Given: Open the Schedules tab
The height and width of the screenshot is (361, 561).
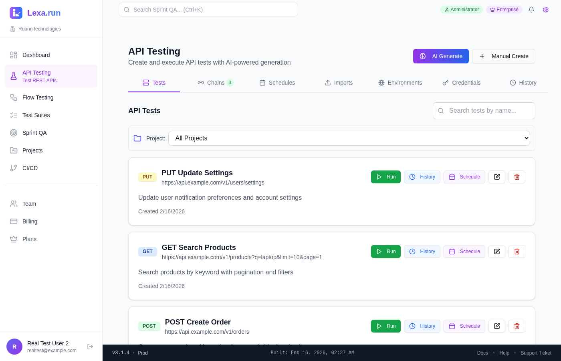Looking at the screenshot, I should (277, 83).
